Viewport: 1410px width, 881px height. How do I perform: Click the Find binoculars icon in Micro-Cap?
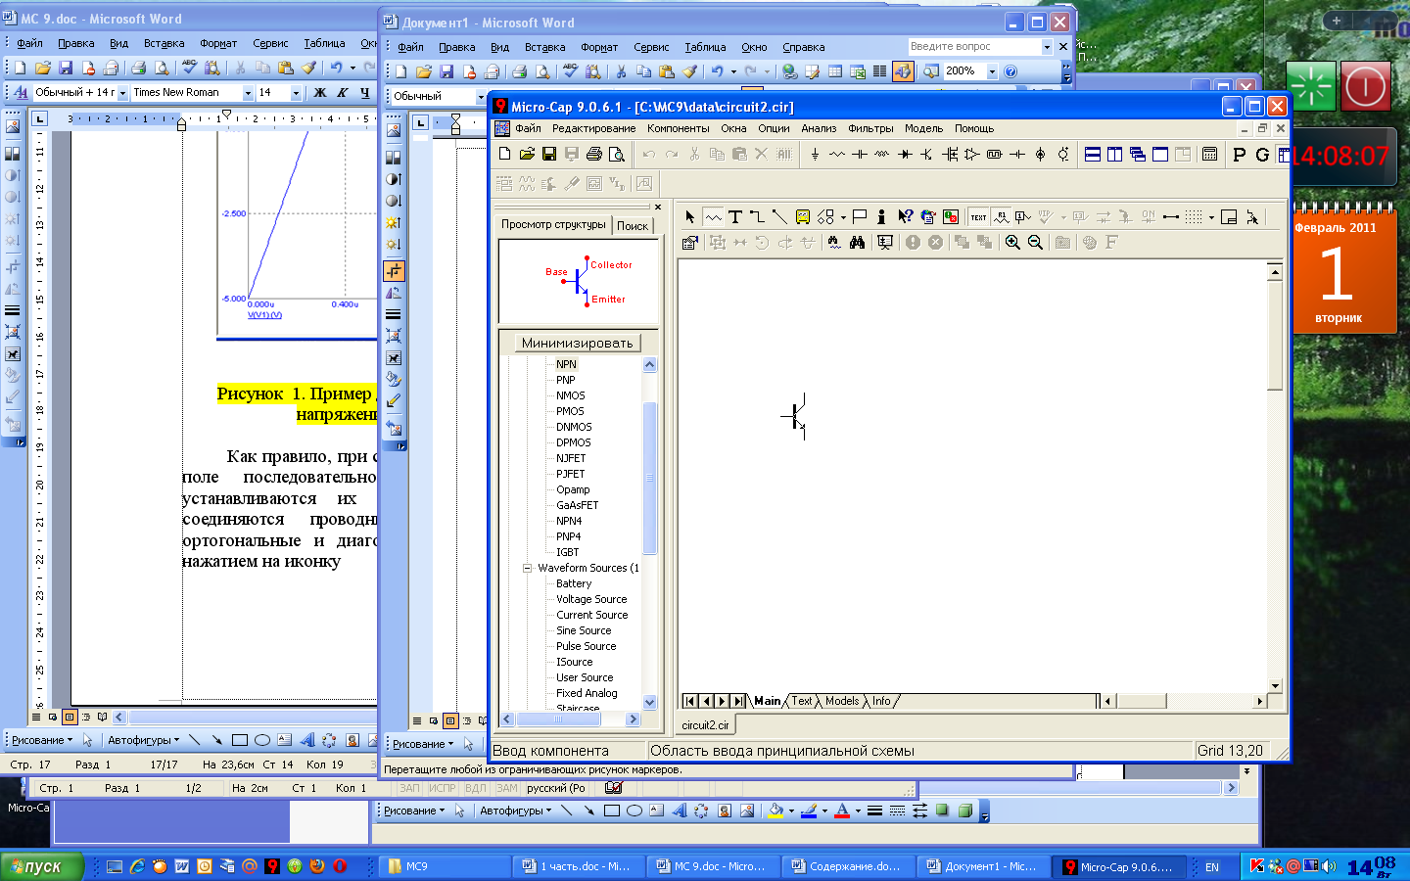click(x=857, y=242)
